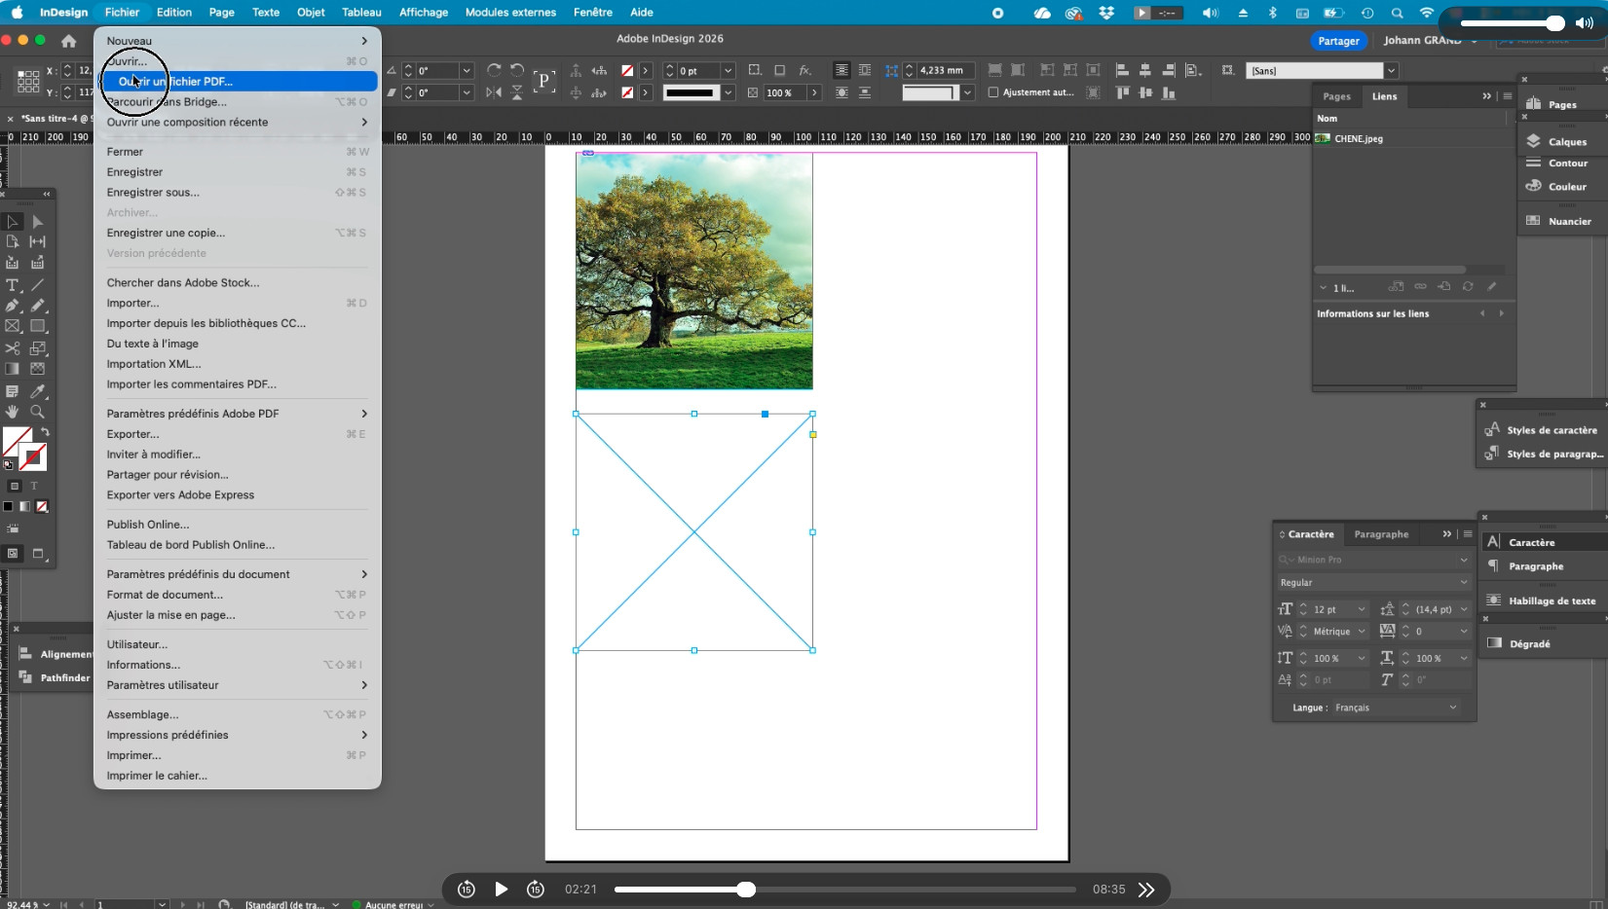Click the Pen tool
The height and width of the screenshot is (909, 1608).
[x=13, y=306]
